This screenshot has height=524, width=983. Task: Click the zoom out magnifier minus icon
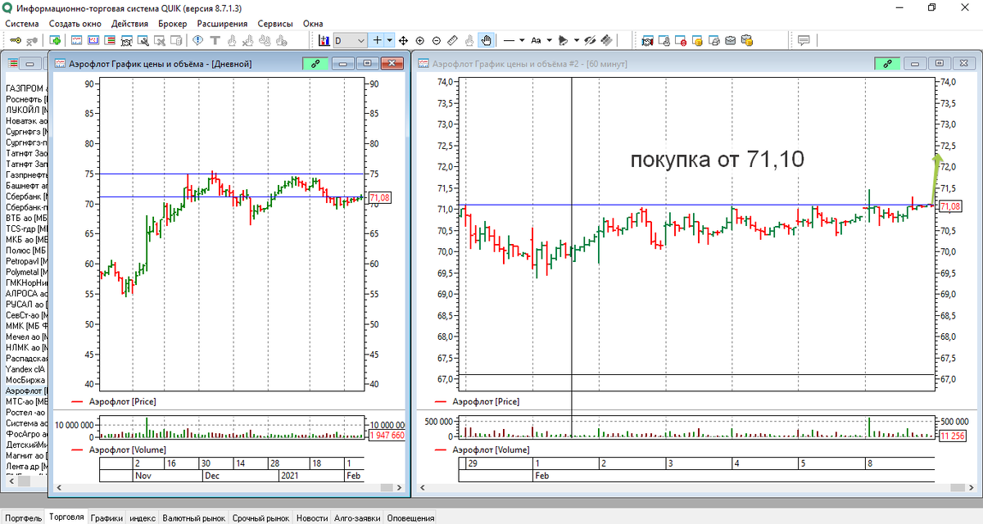(436, 40)
